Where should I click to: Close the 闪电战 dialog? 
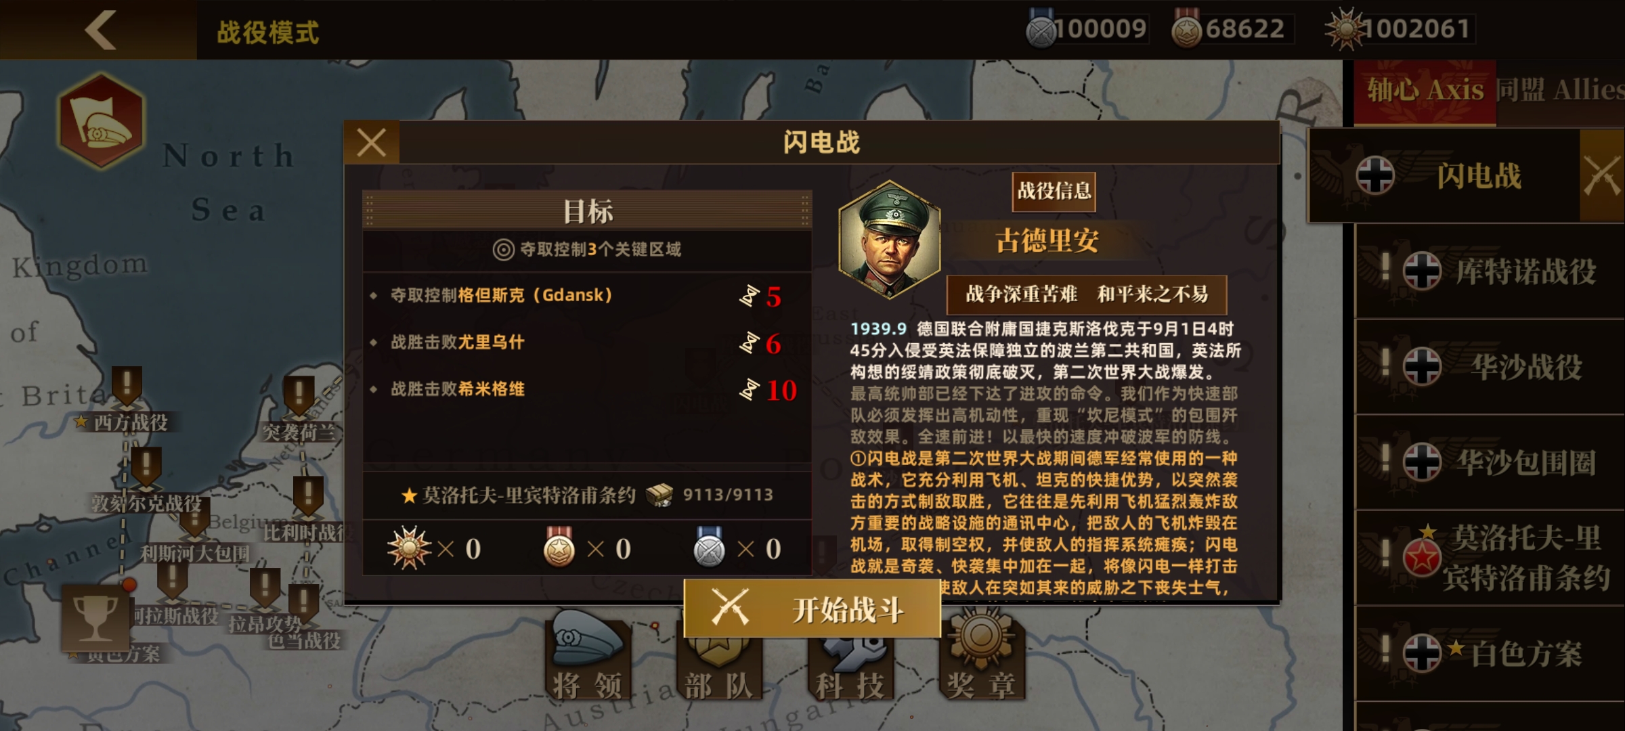pos(372,143)
